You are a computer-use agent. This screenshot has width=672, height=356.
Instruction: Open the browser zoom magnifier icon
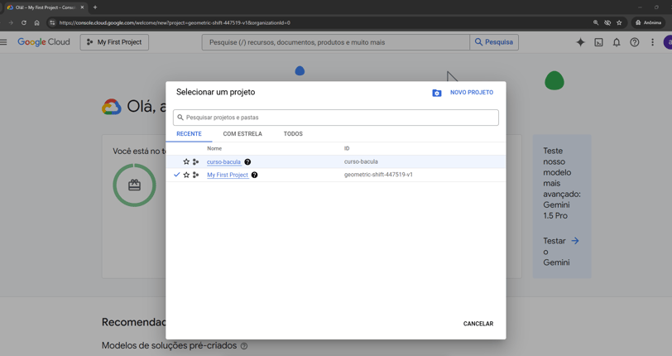596,22
